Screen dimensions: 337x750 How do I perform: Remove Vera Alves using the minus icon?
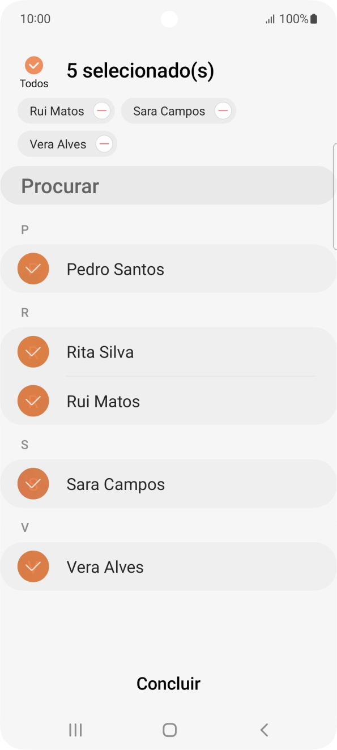(x=104, y=143)
